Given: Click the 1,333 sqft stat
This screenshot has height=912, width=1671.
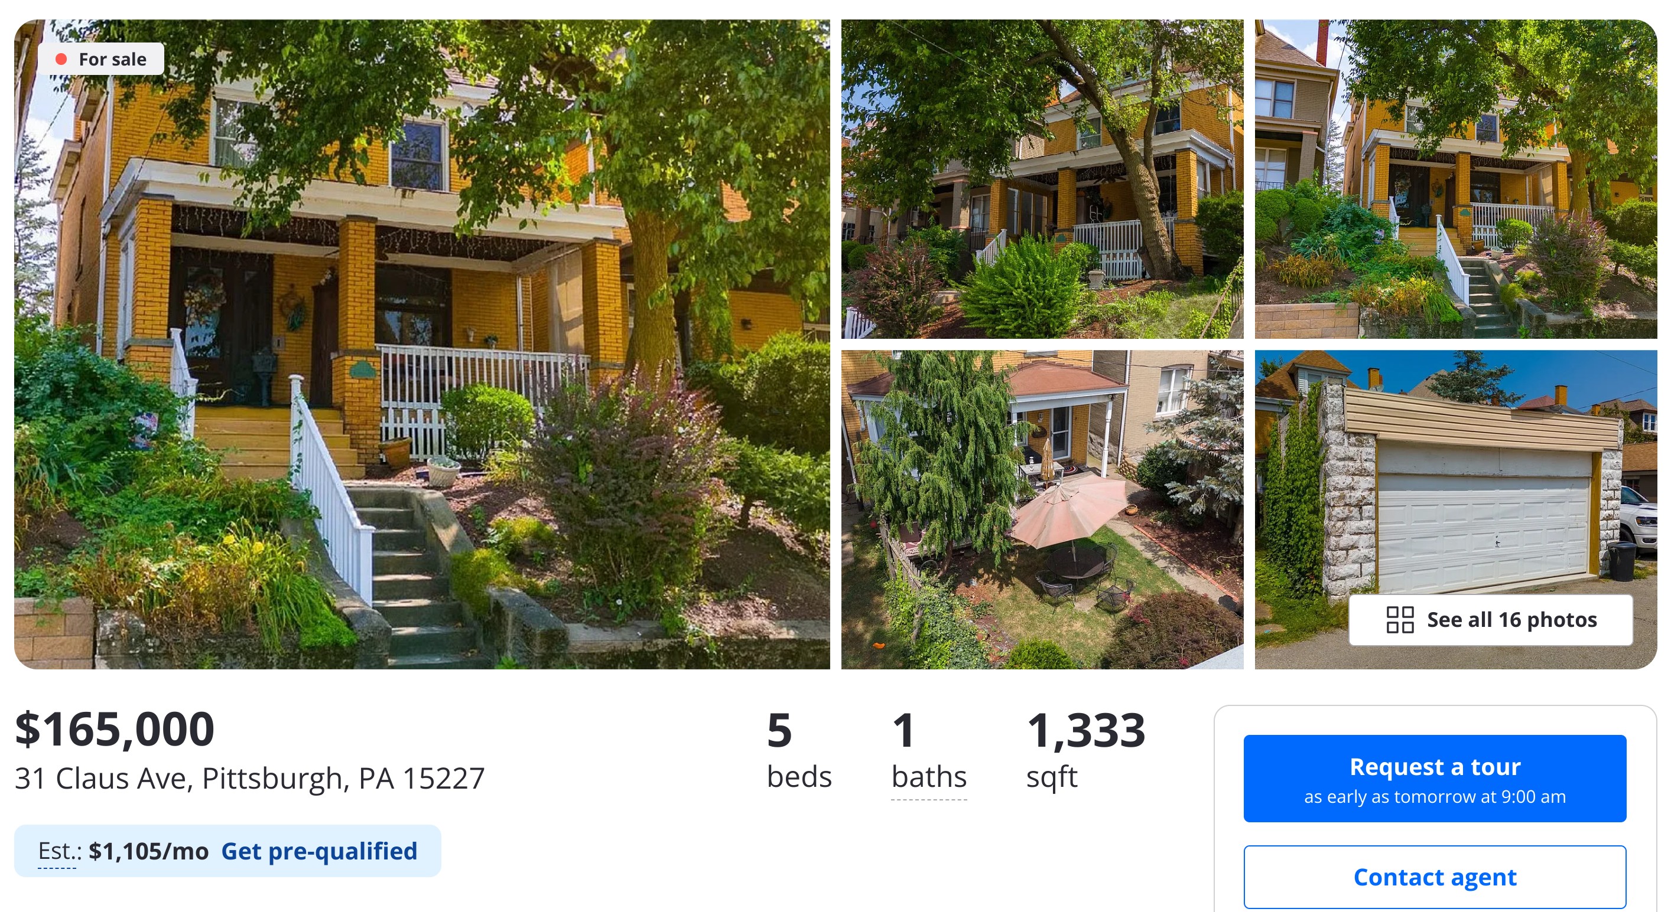Looking at the screenshot, I should click(x=1086, y=751).
